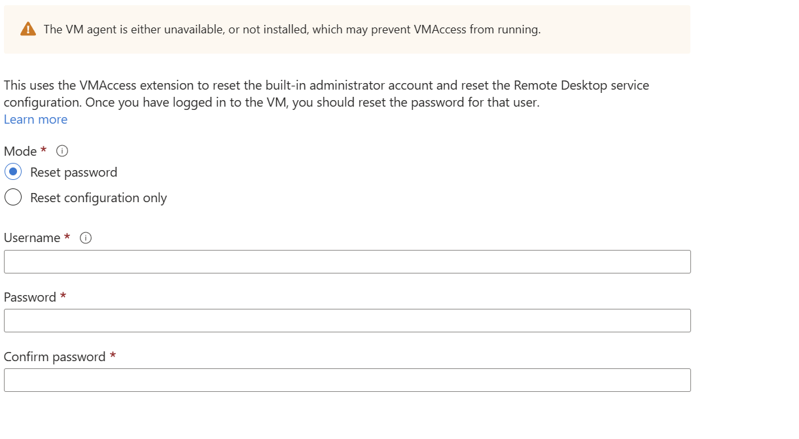Click the Confirm password text box
Viewport: 799px width, 439px height.
pyautogui.click(x=347, y=379)
